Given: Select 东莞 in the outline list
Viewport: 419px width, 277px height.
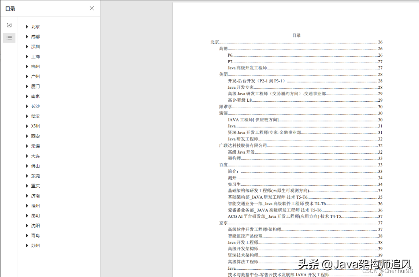Looking at the screenshot, I should click(35, 176).
